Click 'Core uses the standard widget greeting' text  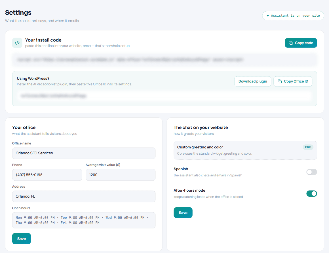tap(214, 153)
